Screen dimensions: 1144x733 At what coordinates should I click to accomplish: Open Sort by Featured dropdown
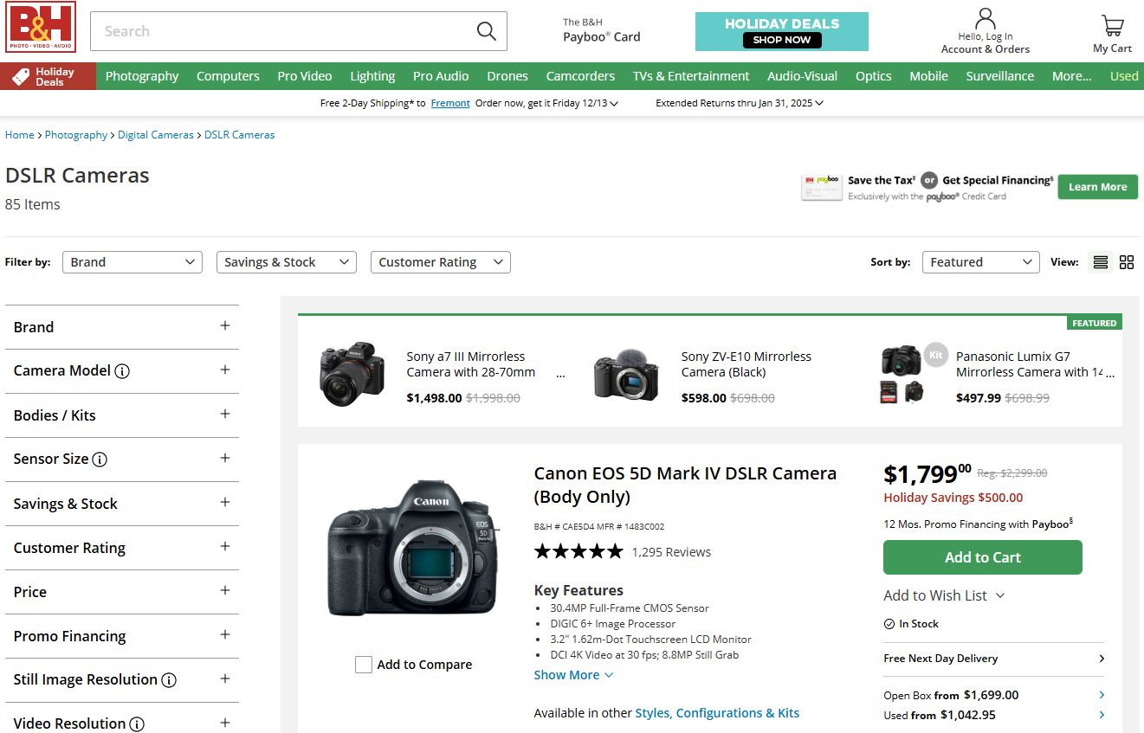[980, 262]
